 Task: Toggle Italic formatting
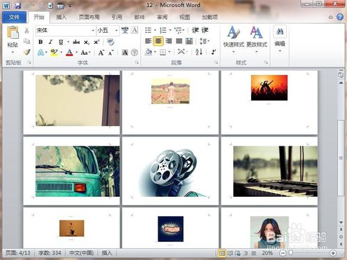[51, 42]
